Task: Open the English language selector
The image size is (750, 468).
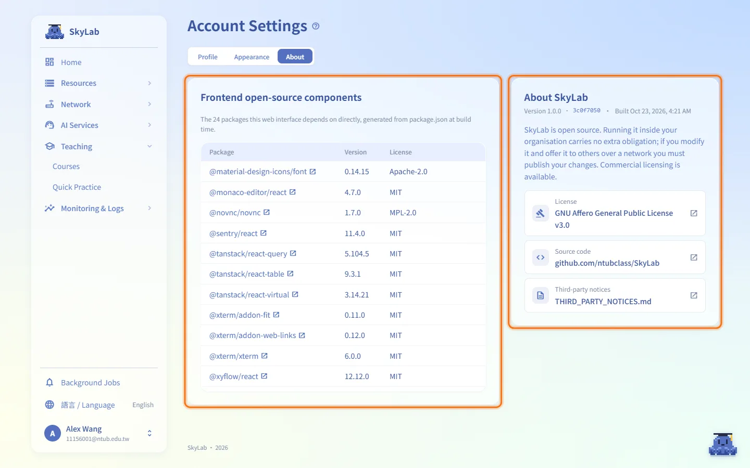Action: (143, 405)
